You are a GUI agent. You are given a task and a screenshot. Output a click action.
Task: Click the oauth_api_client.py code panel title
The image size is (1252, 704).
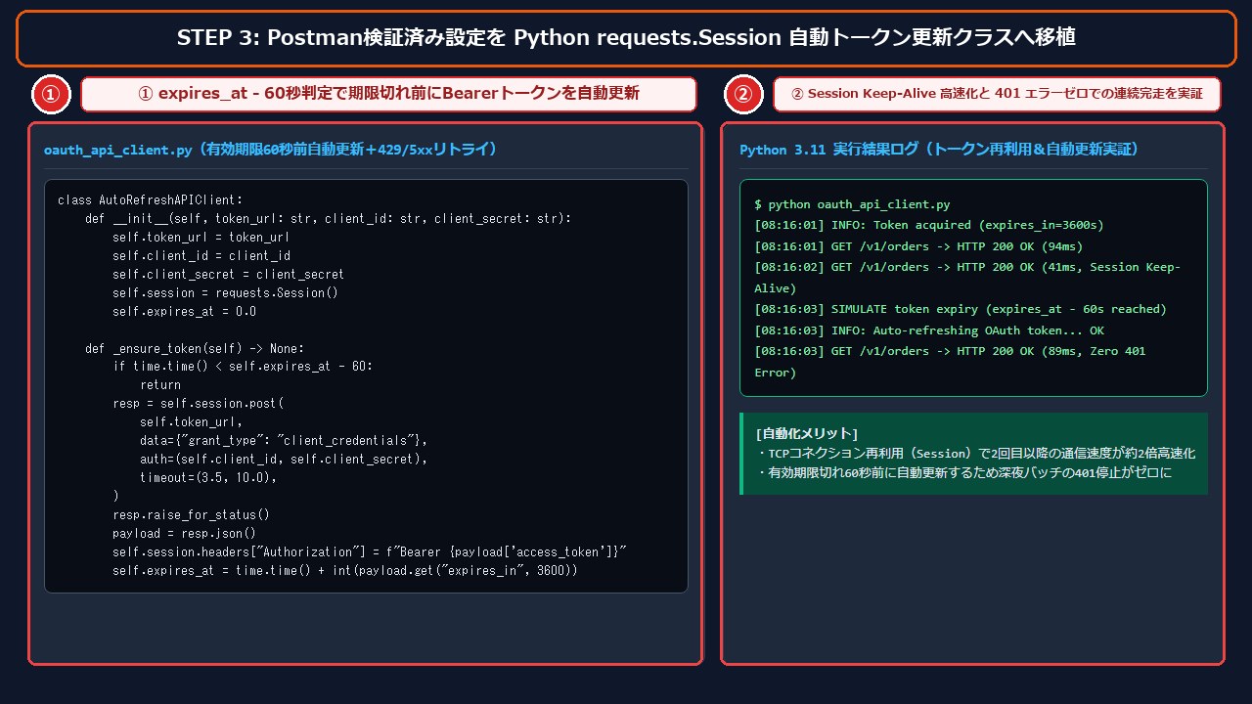[271, 150]
